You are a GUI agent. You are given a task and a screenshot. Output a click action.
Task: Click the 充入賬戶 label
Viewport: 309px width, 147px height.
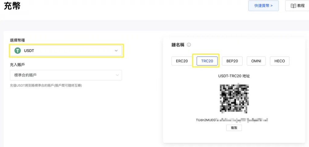[x=18, y=64]
